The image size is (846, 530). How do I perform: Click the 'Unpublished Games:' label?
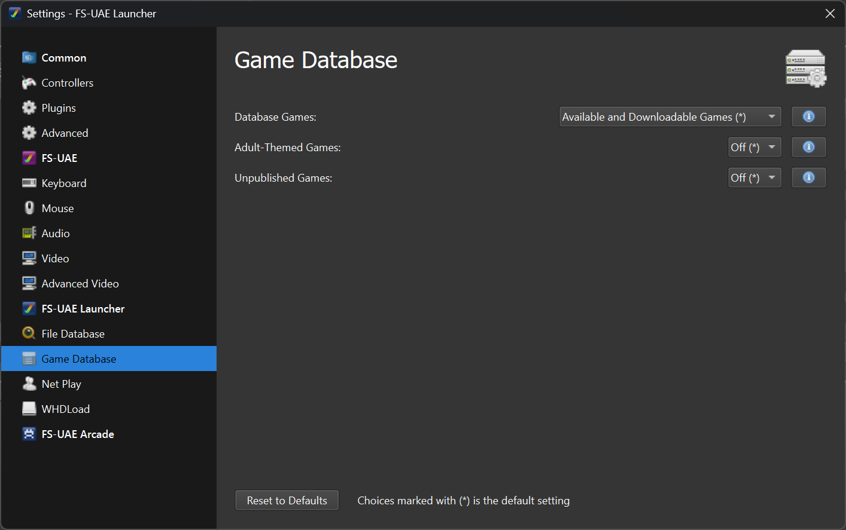coord(284,178)
